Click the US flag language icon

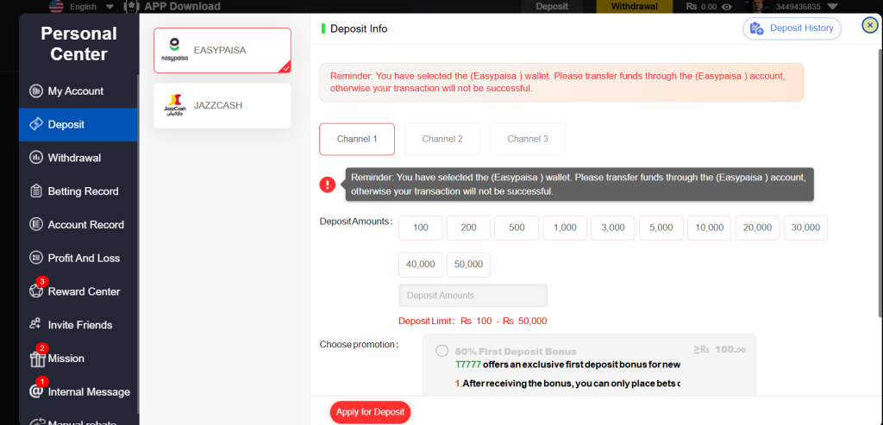tap(56, 7)
